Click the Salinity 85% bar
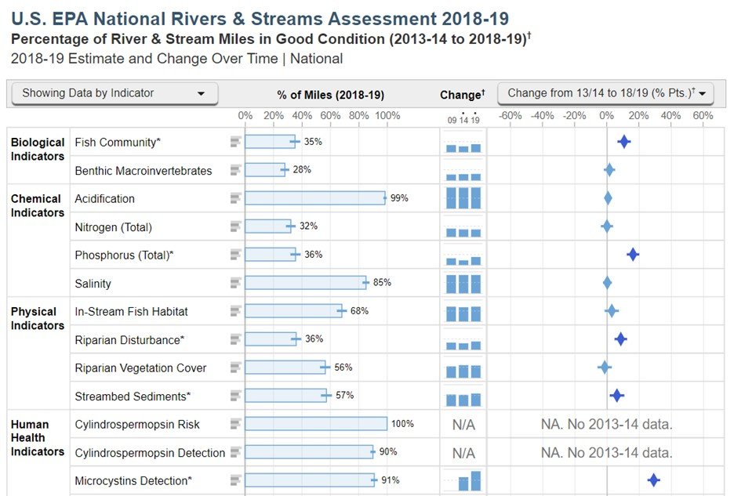734x496 pixels. [305, 283]
